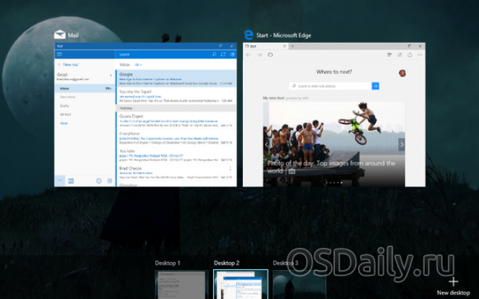
Task: Click the New mail button
Action: [x=71, y=65]
